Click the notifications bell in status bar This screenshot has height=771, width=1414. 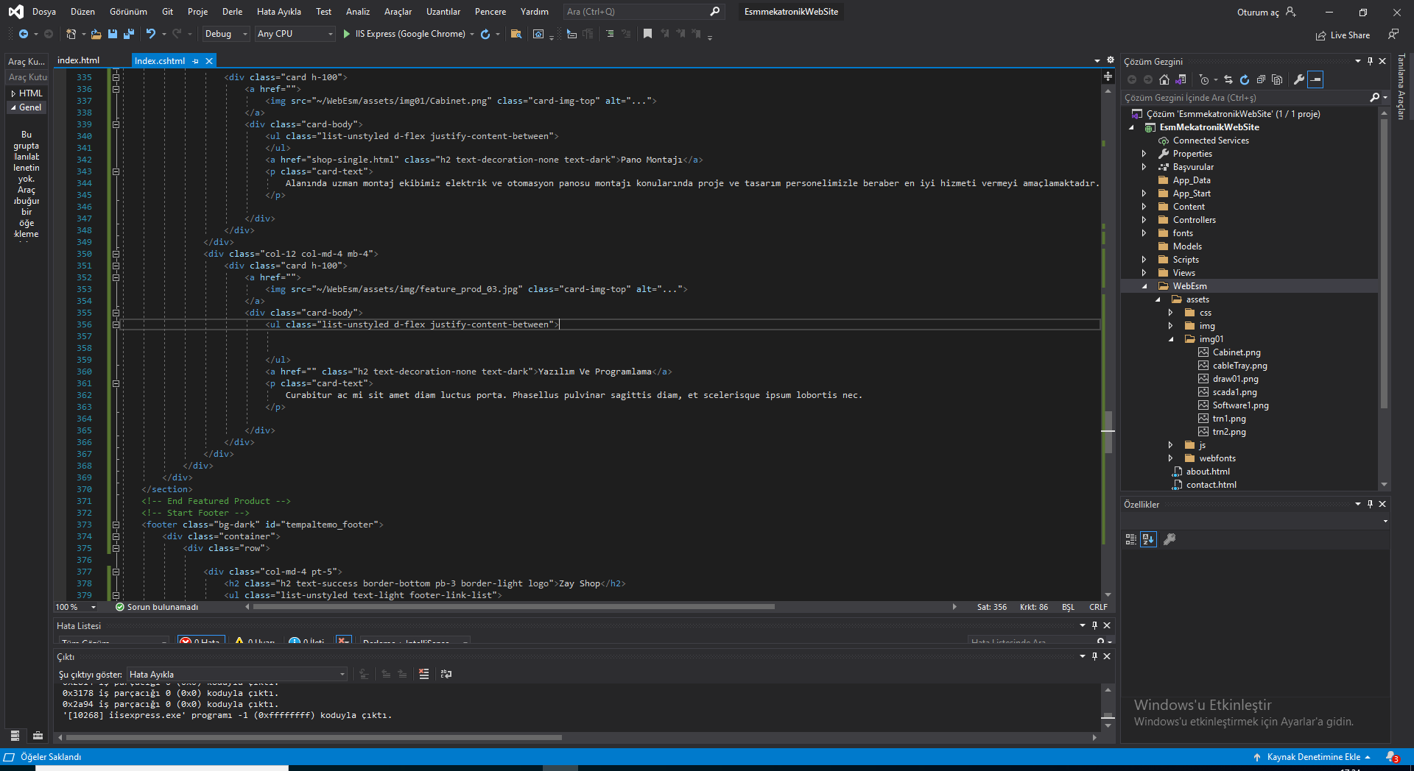point(1391,757)
